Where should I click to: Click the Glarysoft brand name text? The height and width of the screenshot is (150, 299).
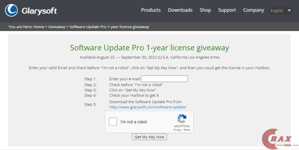pyautogui.click(x=39, y=11)
